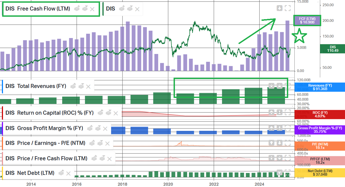Remove the Price / Free Cash Flow series
The width and height of the screenshot is (345, 187).
click(110, 159)
